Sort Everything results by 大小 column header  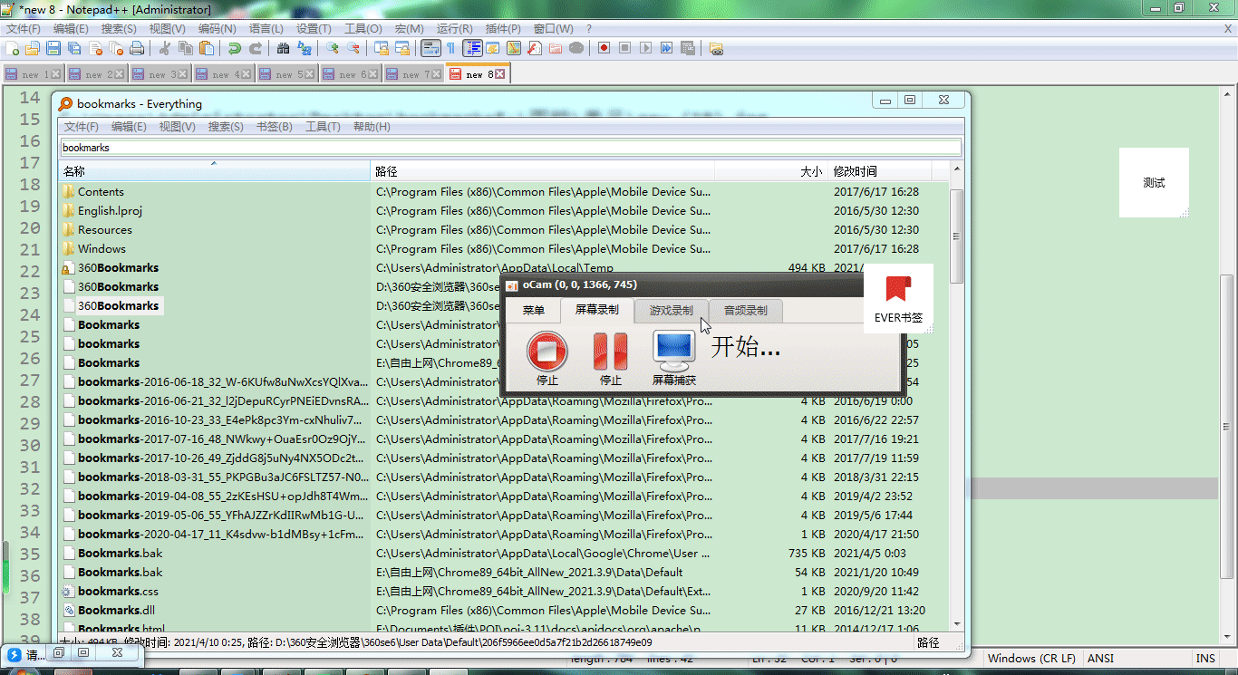click(x=771, y=171)
